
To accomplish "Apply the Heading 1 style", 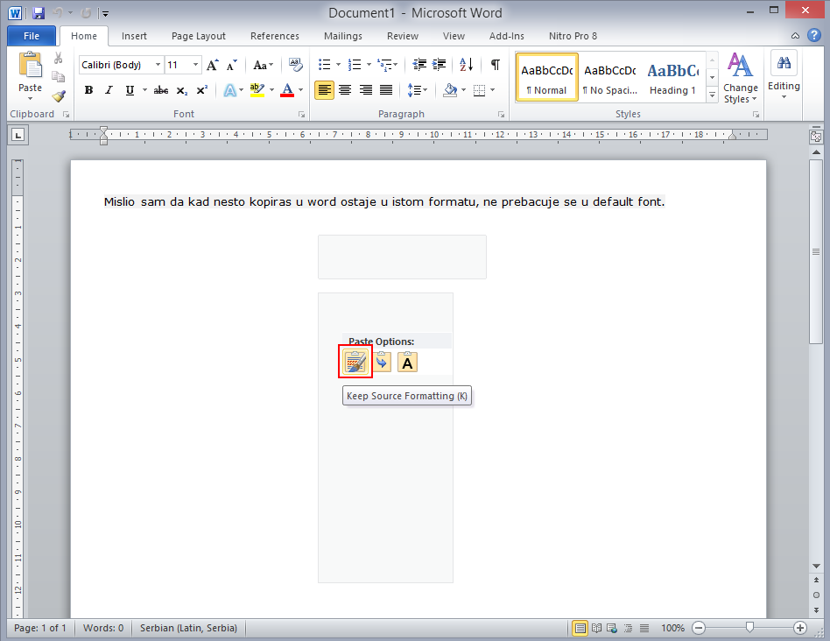I will coord(672,77).
